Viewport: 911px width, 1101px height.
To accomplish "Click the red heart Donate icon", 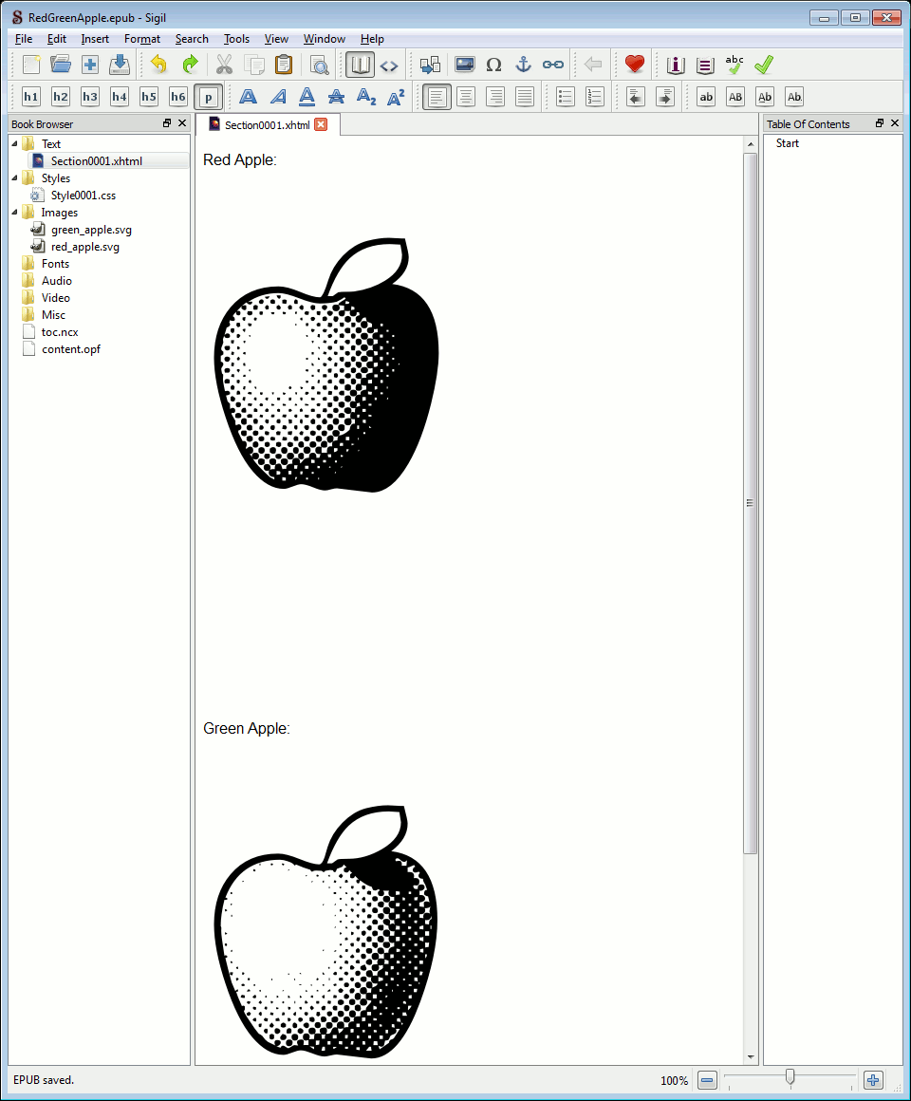I will point(635,65).
